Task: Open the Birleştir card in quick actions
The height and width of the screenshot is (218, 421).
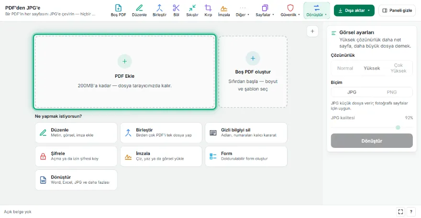Action: point(161,133)
